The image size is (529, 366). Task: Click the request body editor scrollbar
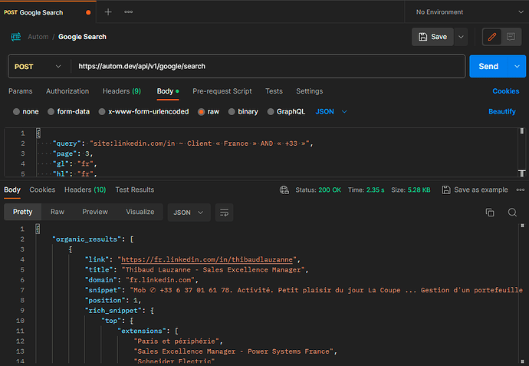pos(521,152)
